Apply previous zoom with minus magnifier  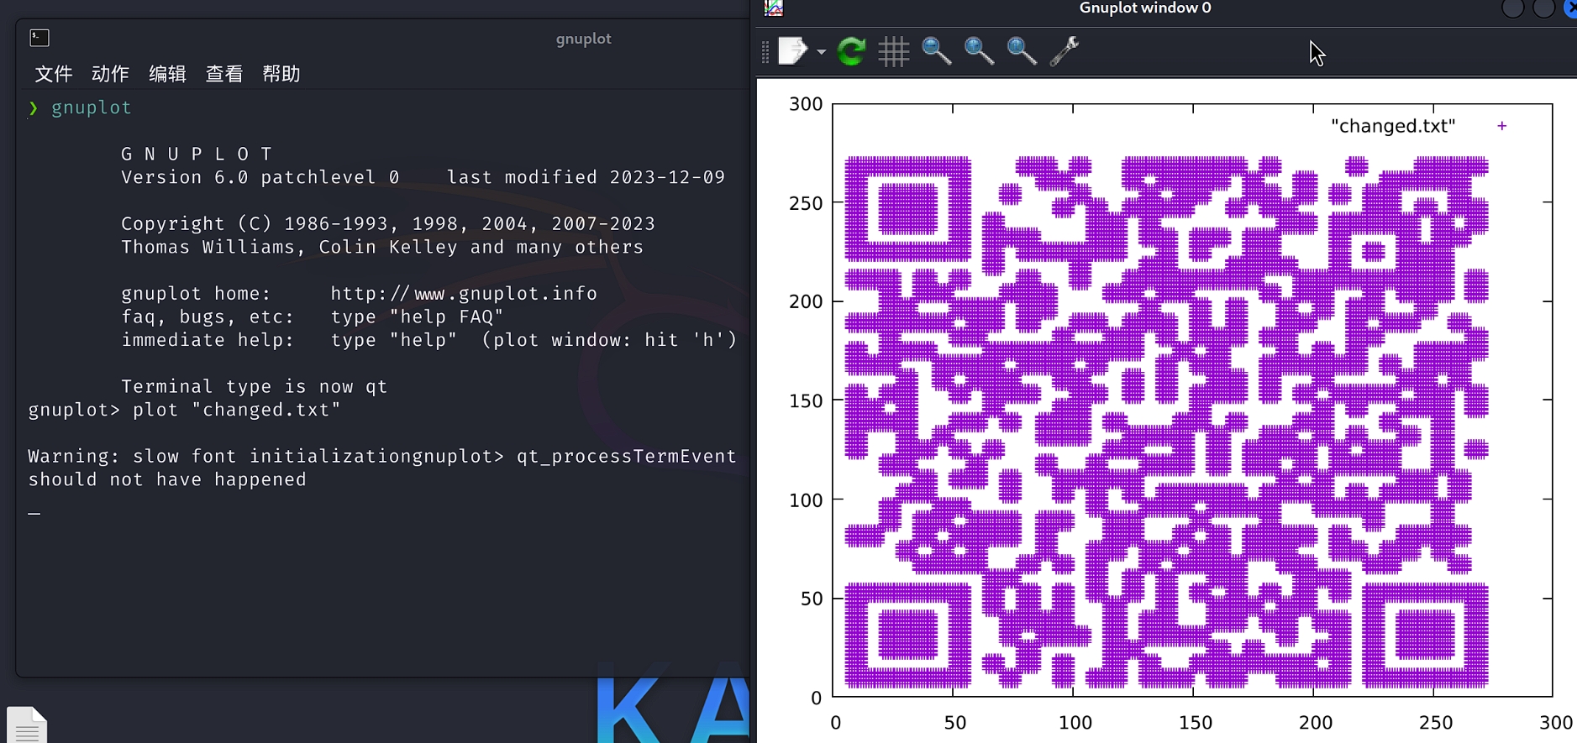936,51
